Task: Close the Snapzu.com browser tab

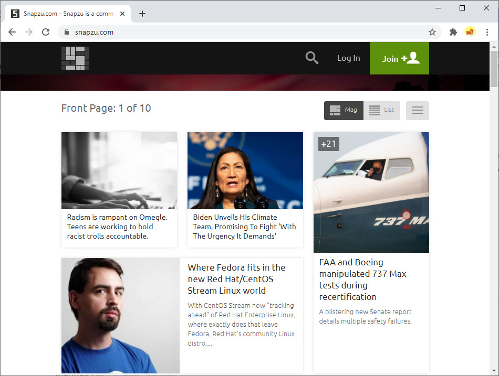Action: click(x=122, y=14)
